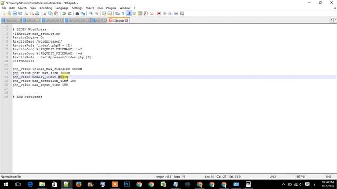
Task: Open Microsoft Edge from the taskbar
Action: click(x=30, y=184)
